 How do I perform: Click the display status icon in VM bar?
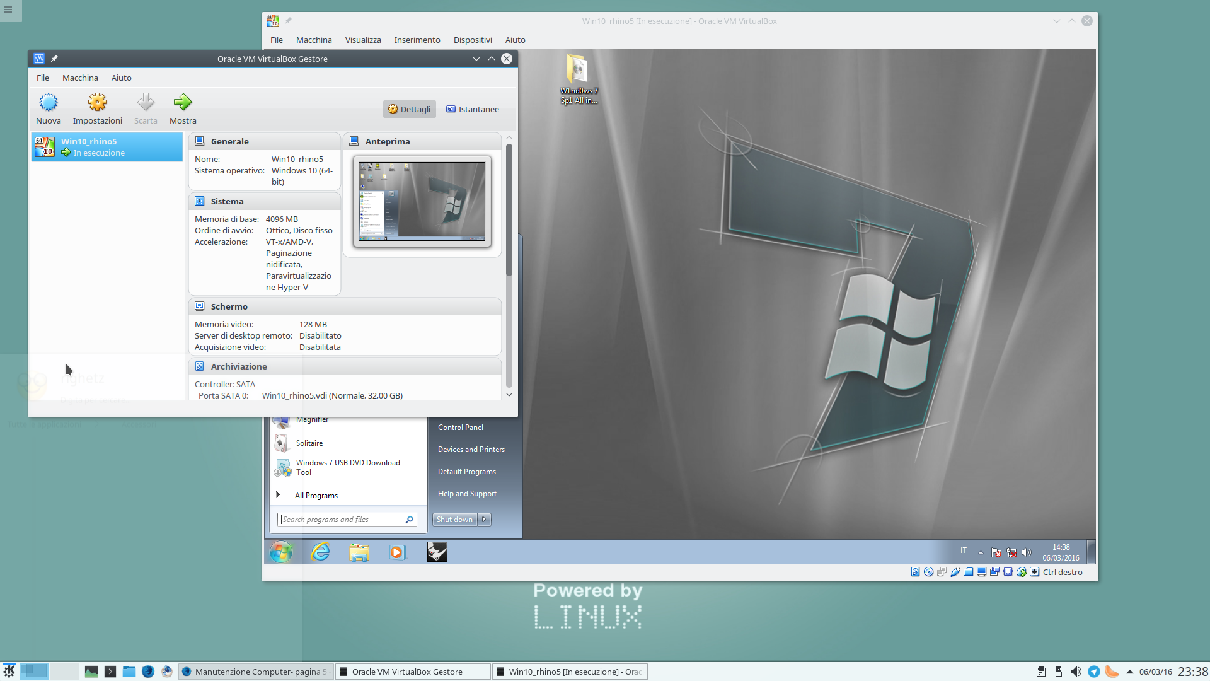[981, 572]
